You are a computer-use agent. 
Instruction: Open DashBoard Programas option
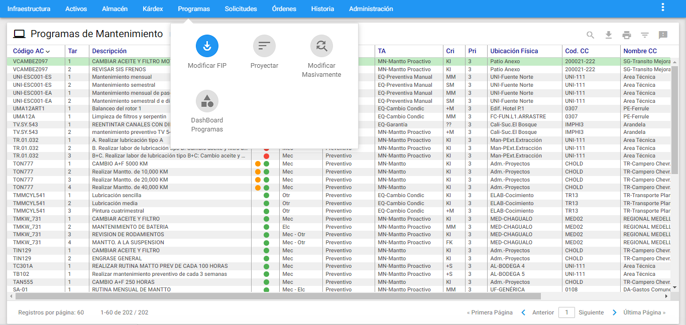(x=207, y=111)
